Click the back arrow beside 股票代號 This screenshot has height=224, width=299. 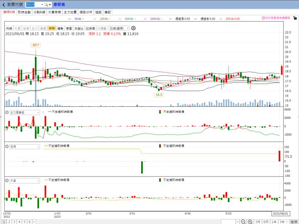(4, 5)
